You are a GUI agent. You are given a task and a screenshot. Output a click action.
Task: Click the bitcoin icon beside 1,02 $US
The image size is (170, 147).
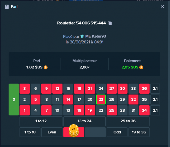pyautogui.click(x=46, y=67)
